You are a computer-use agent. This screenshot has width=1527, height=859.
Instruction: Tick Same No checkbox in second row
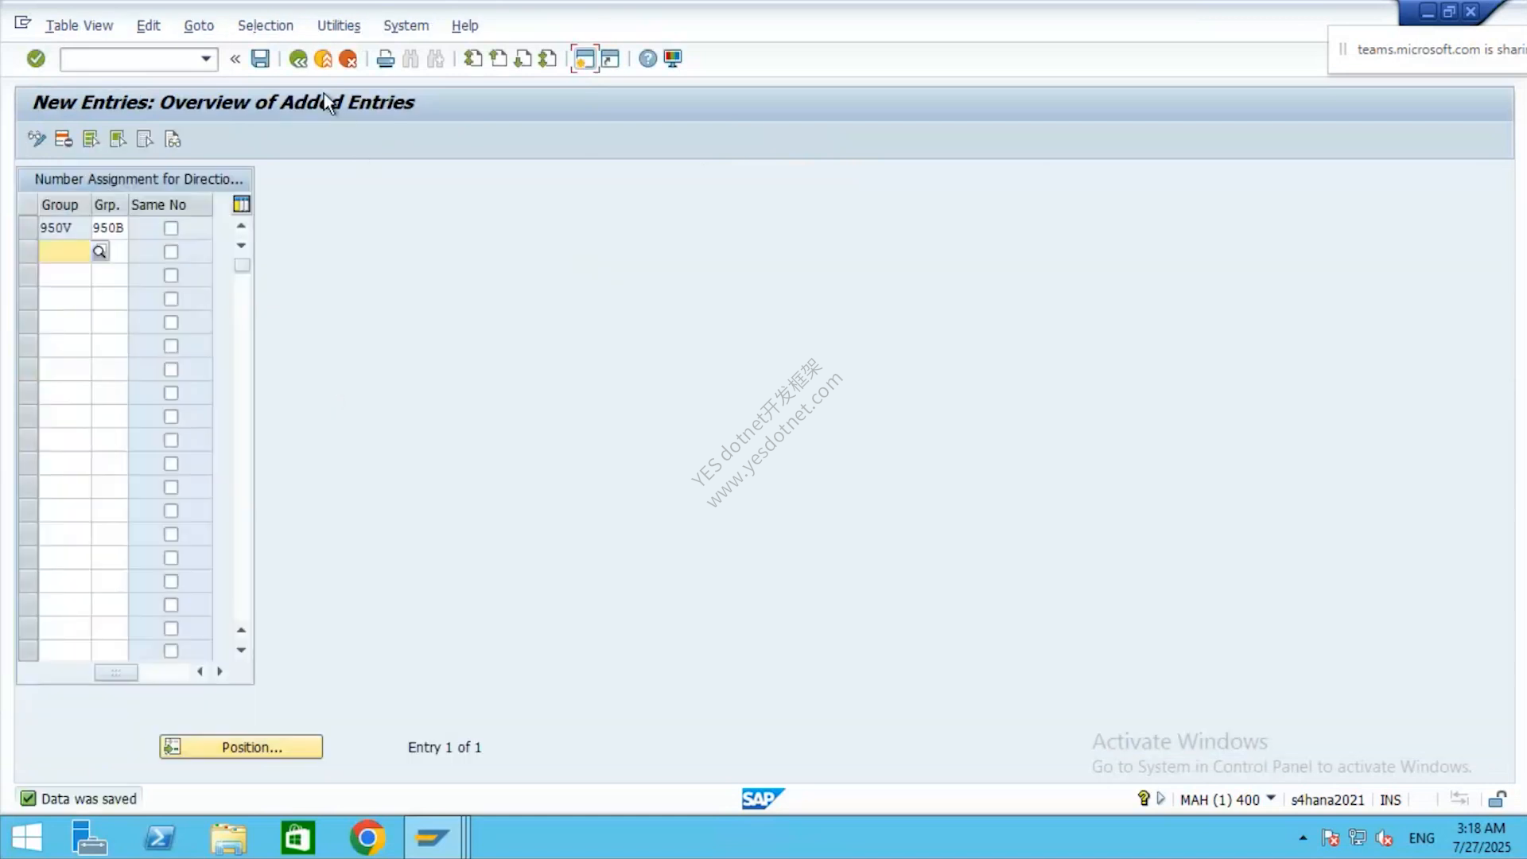(171, 252)
